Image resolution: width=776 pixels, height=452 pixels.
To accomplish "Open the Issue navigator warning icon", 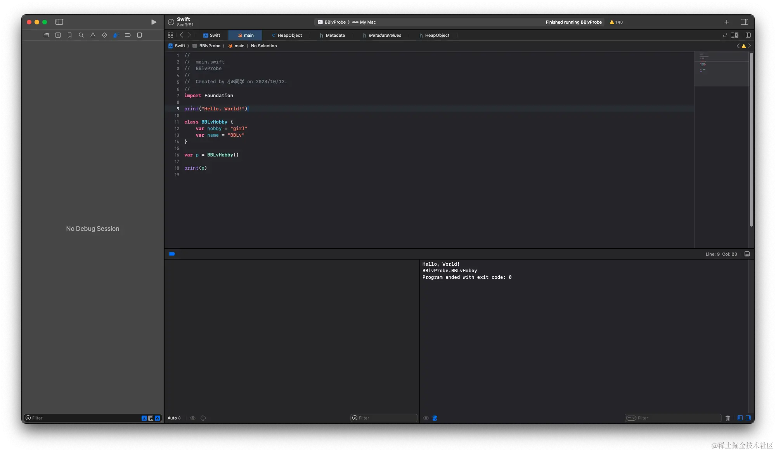I will (x=93, y=35).
